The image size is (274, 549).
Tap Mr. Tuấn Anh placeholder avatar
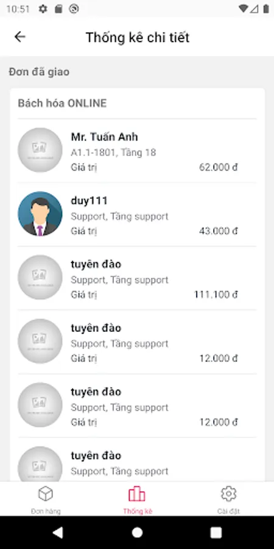[40, 150]
